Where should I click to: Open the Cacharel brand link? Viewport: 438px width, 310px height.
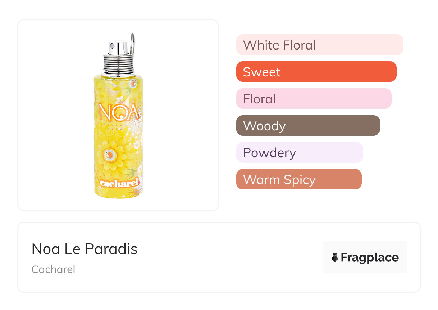coord(53,269)
